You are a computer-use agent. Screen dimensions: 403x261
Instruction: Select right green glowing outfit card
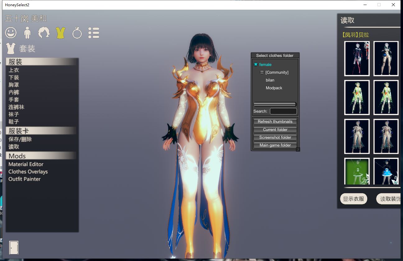386,97
